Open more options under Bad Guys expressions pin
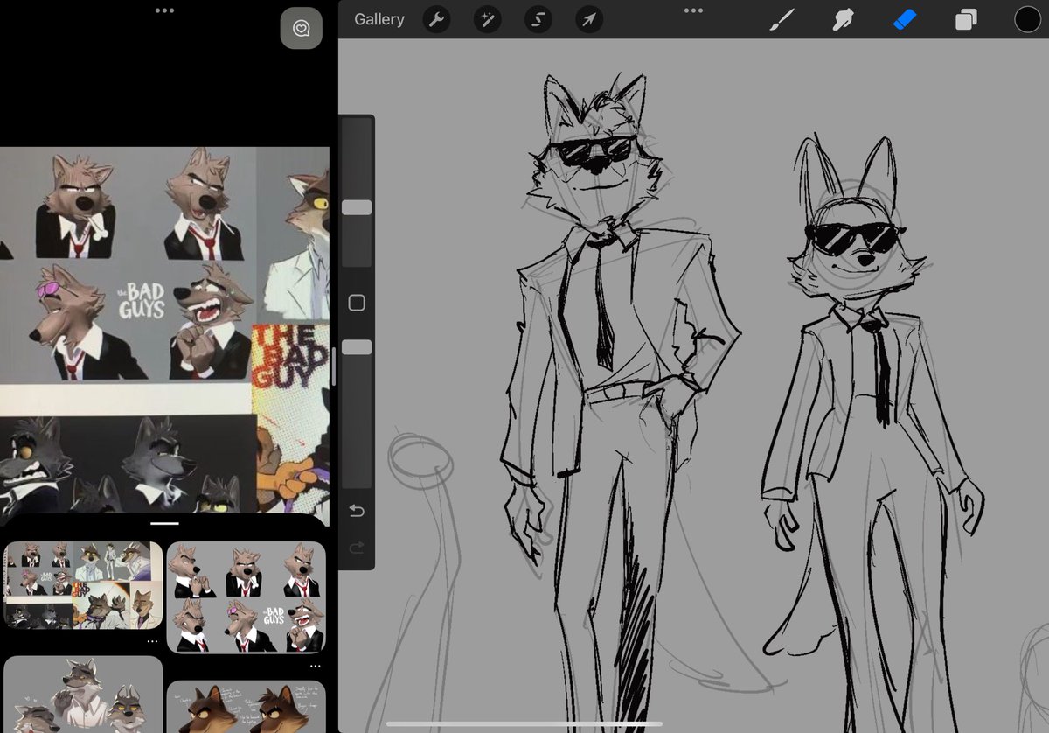Viewport: 1049px width, 733px height. click(x=315, y=666)
